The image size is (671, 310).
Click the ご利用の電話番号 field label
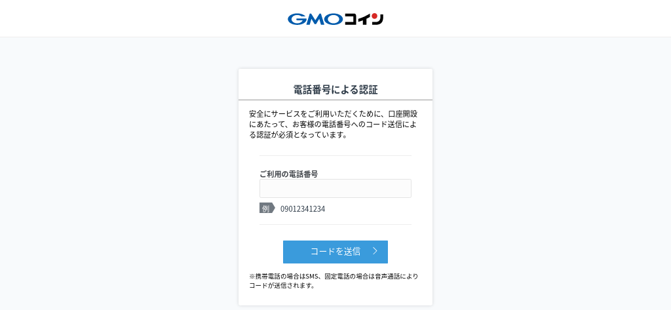[288, 174]
